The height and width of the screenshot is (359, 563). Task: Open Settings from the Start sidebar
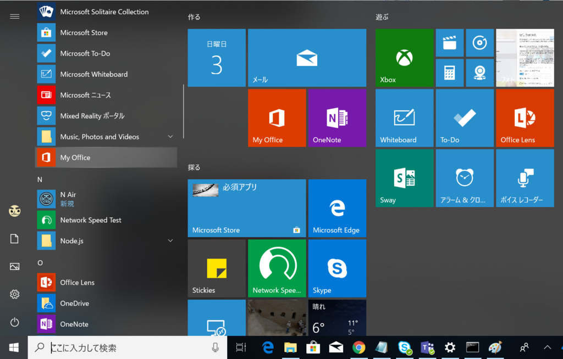14,294
